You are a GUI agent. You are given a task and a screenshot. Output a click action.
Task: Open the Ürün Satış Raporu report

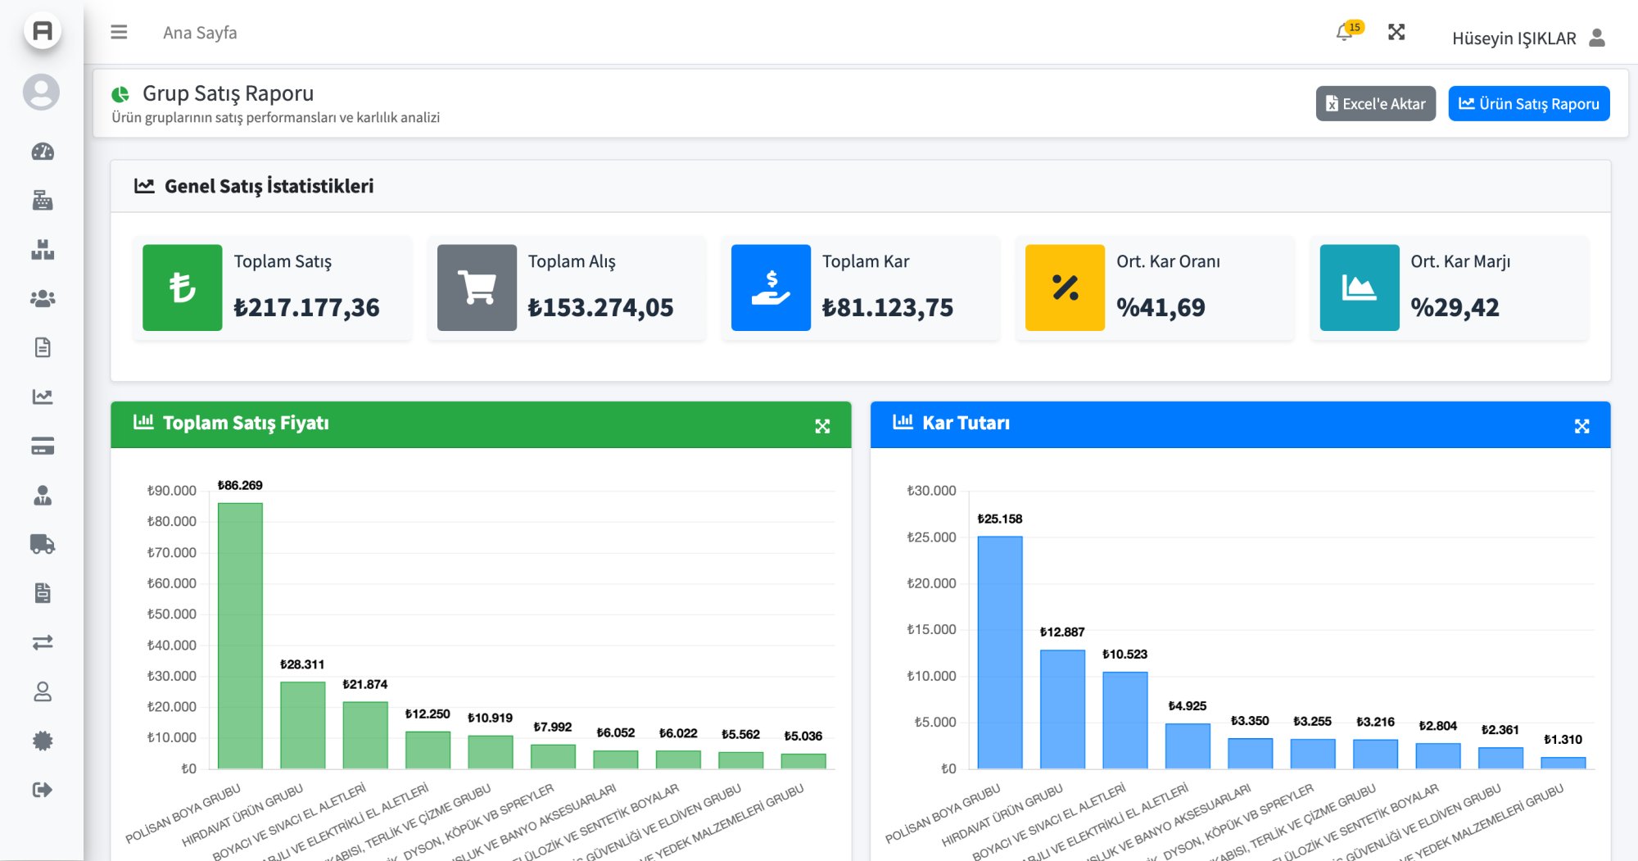1528,104
